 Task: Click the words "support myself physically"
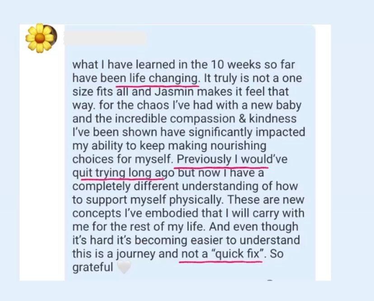pyautogui.click(x=154, y=200)
